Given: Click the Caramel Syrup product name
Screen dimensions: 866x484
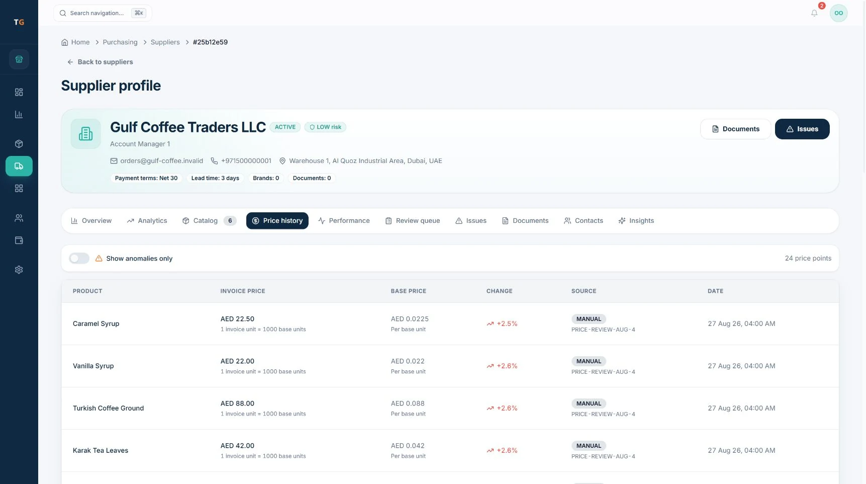Looking at the screenshot, I should coord(96,324).
